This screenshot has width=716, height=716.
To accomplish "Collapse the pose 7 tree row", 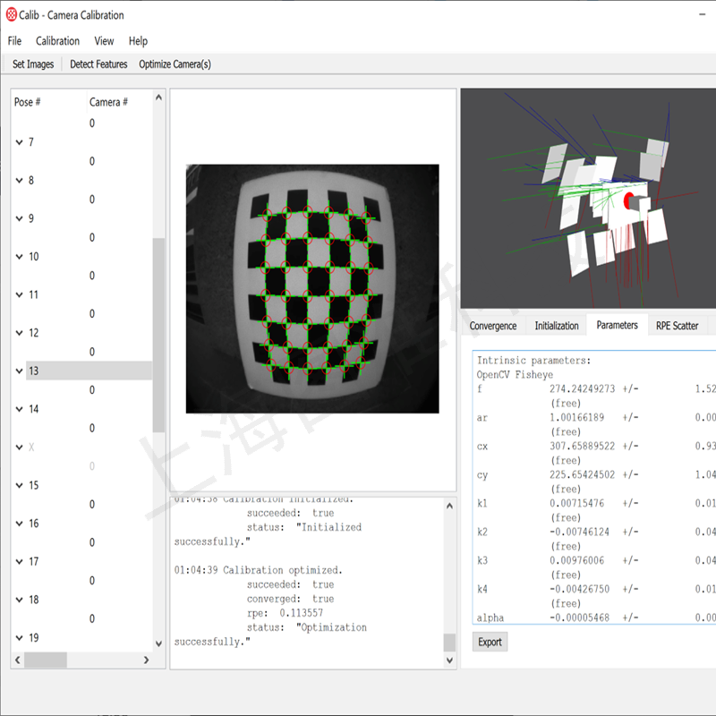I will click(20, 142).
